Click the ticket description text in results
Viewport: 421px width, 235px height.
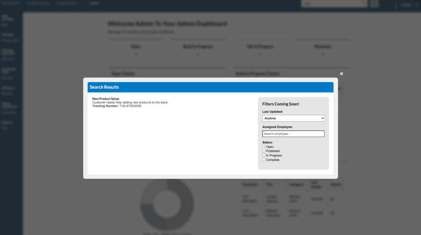130,102
